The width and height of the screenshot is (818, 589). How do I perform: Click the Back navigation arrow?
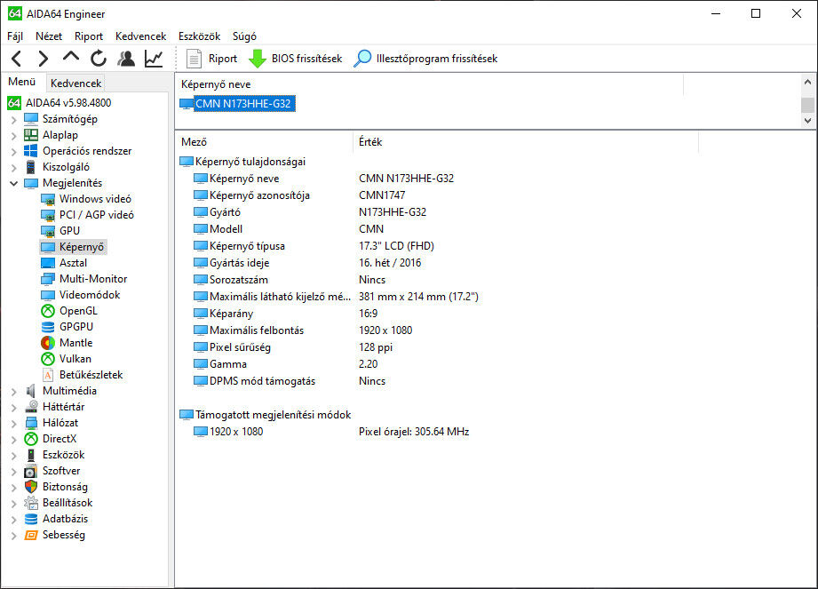[16, 59]
